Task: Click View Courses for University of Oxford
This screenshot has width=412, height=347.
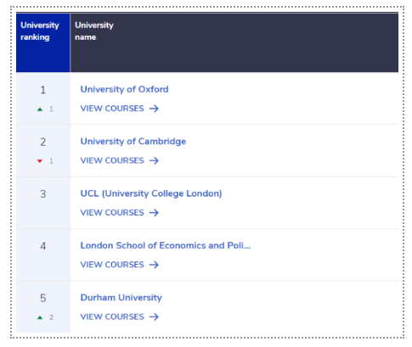Action: click(112, 109)
